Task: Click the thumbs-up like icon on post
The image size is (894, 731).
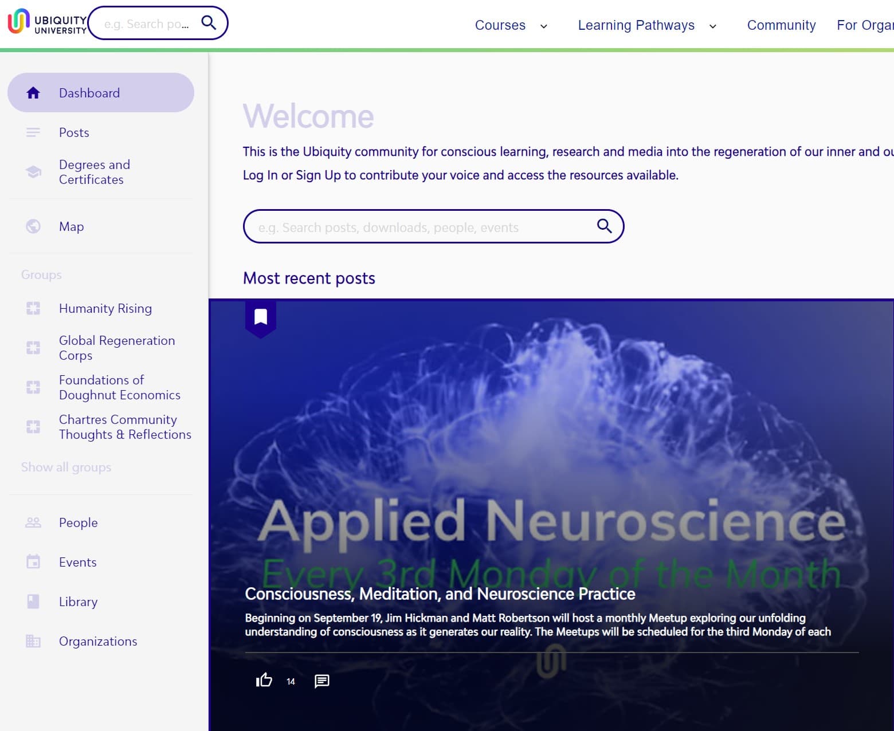Action: [x=264, y=681]
